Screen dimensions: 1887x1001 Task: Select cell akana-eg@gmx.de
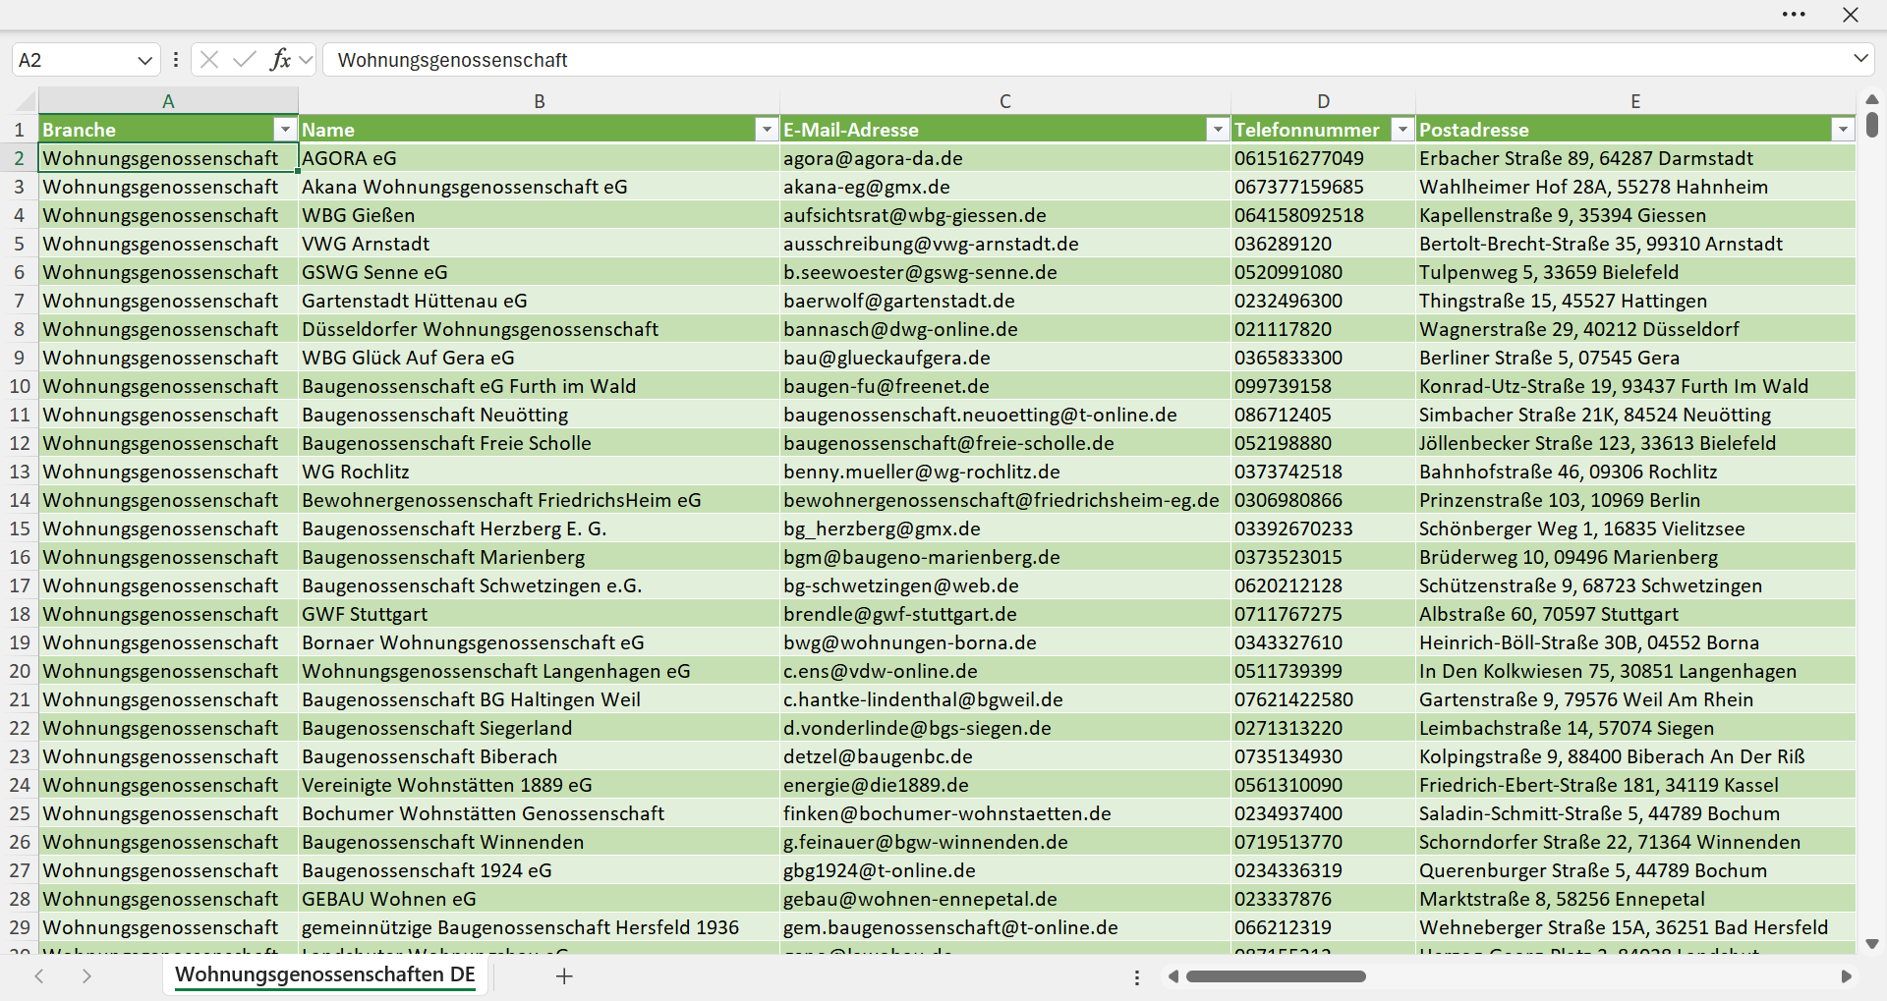[1004, 187]
